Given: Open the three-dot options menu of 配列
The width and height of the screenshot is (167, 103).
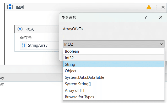Looking at the screenshot, I should click(156, 7).
